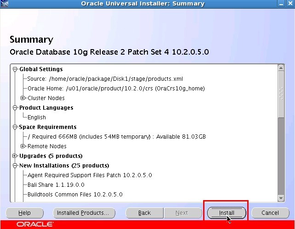This screenshot has width=295, height=229.
Task: Collapse the Global Settings node
Action: 15,69
